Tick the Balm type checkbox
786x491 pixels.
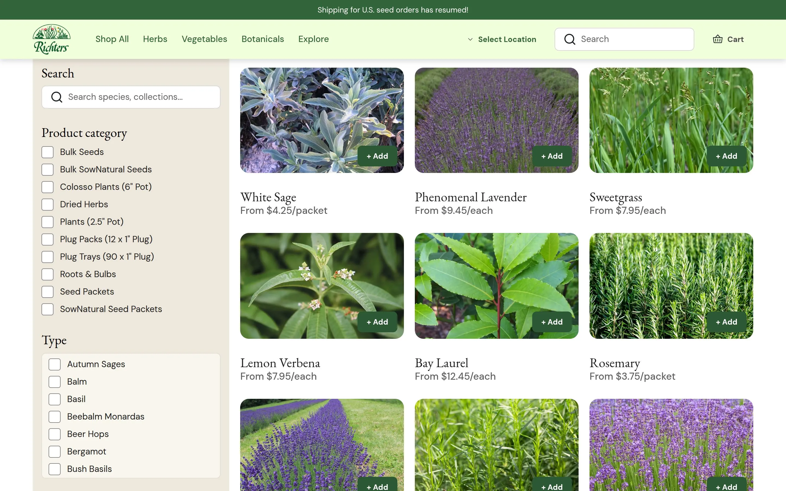(x=55, y=382)
